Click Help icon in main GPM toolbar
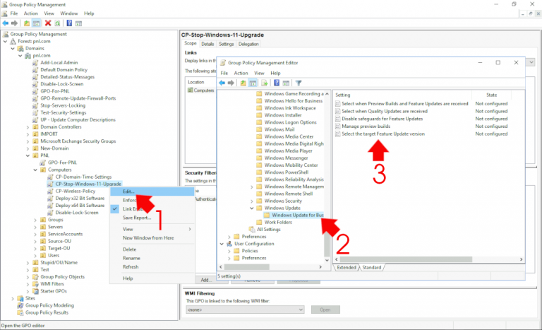542x330 pixels. pos(69,23)
